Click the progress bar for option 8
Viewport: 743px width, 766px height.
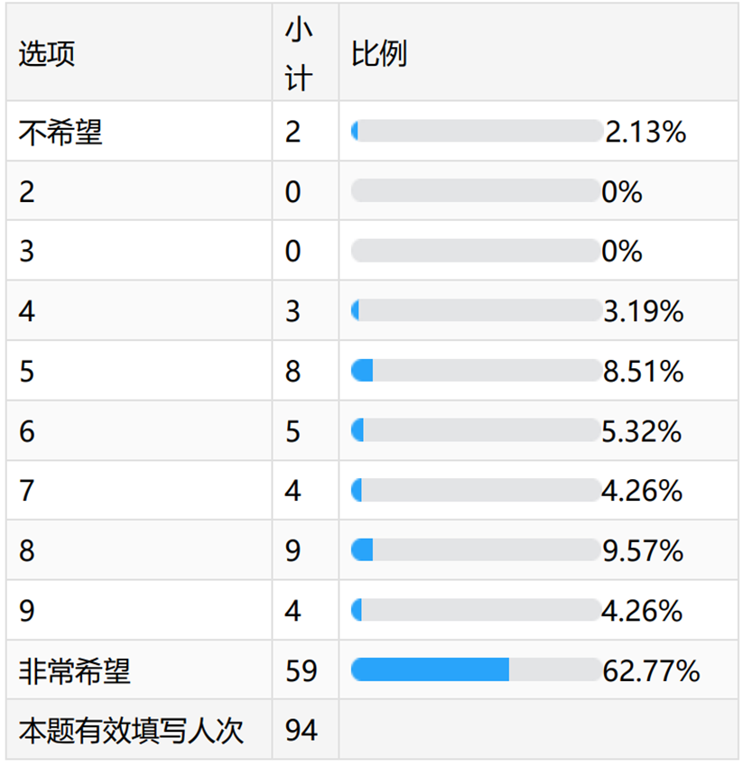point(476,550)
